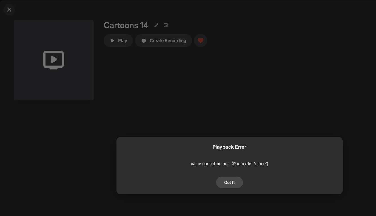Screen dimensions: 376x216
Task: Click the TV play icon in the thumbnail
Action: pos(53,60)
